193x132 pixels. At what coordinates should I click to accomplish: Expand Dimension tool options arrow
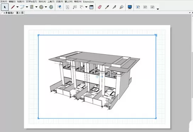pos(87,7)
